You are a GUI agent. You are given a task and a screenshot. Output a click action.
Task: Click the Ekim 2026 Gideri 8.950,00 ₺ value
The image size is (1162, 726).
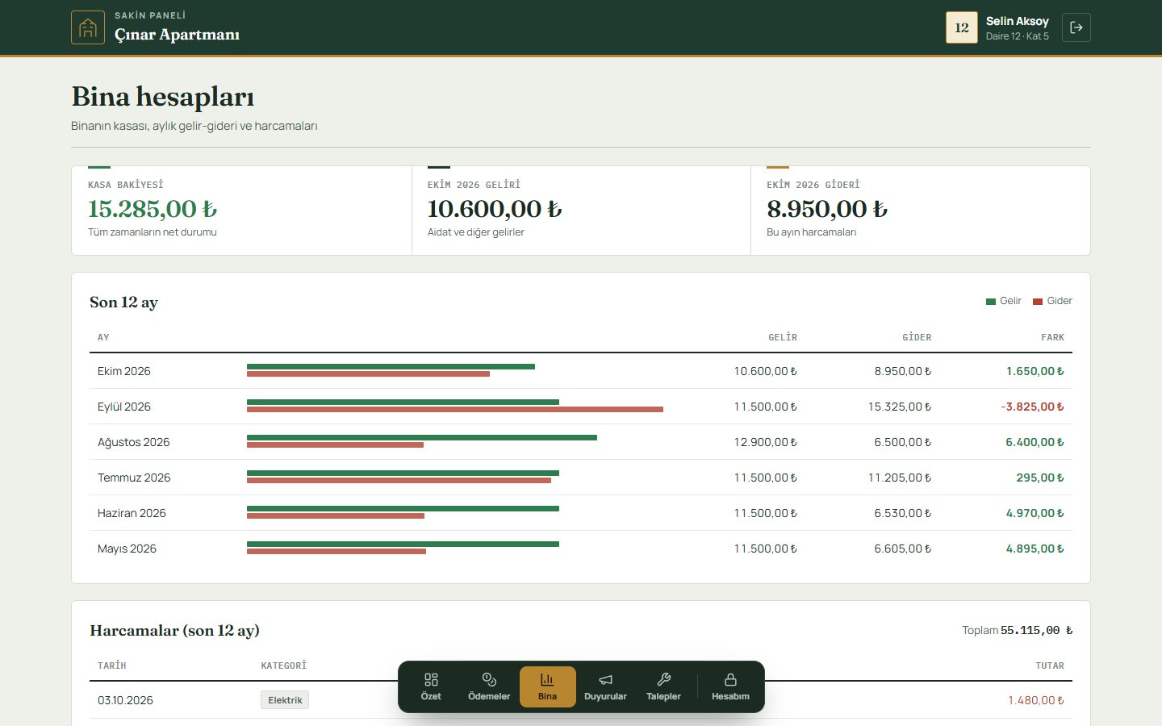(827, 209)
